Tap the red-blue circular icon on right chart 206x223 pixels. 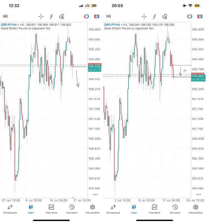190,16
